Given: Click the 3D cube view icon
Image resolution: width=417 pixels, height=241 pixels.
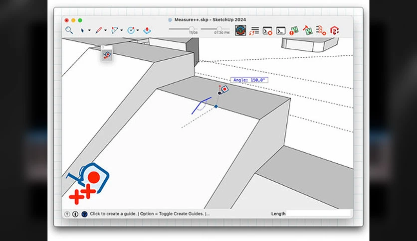Looking at the screenshot, I should (x=240, y=30).
